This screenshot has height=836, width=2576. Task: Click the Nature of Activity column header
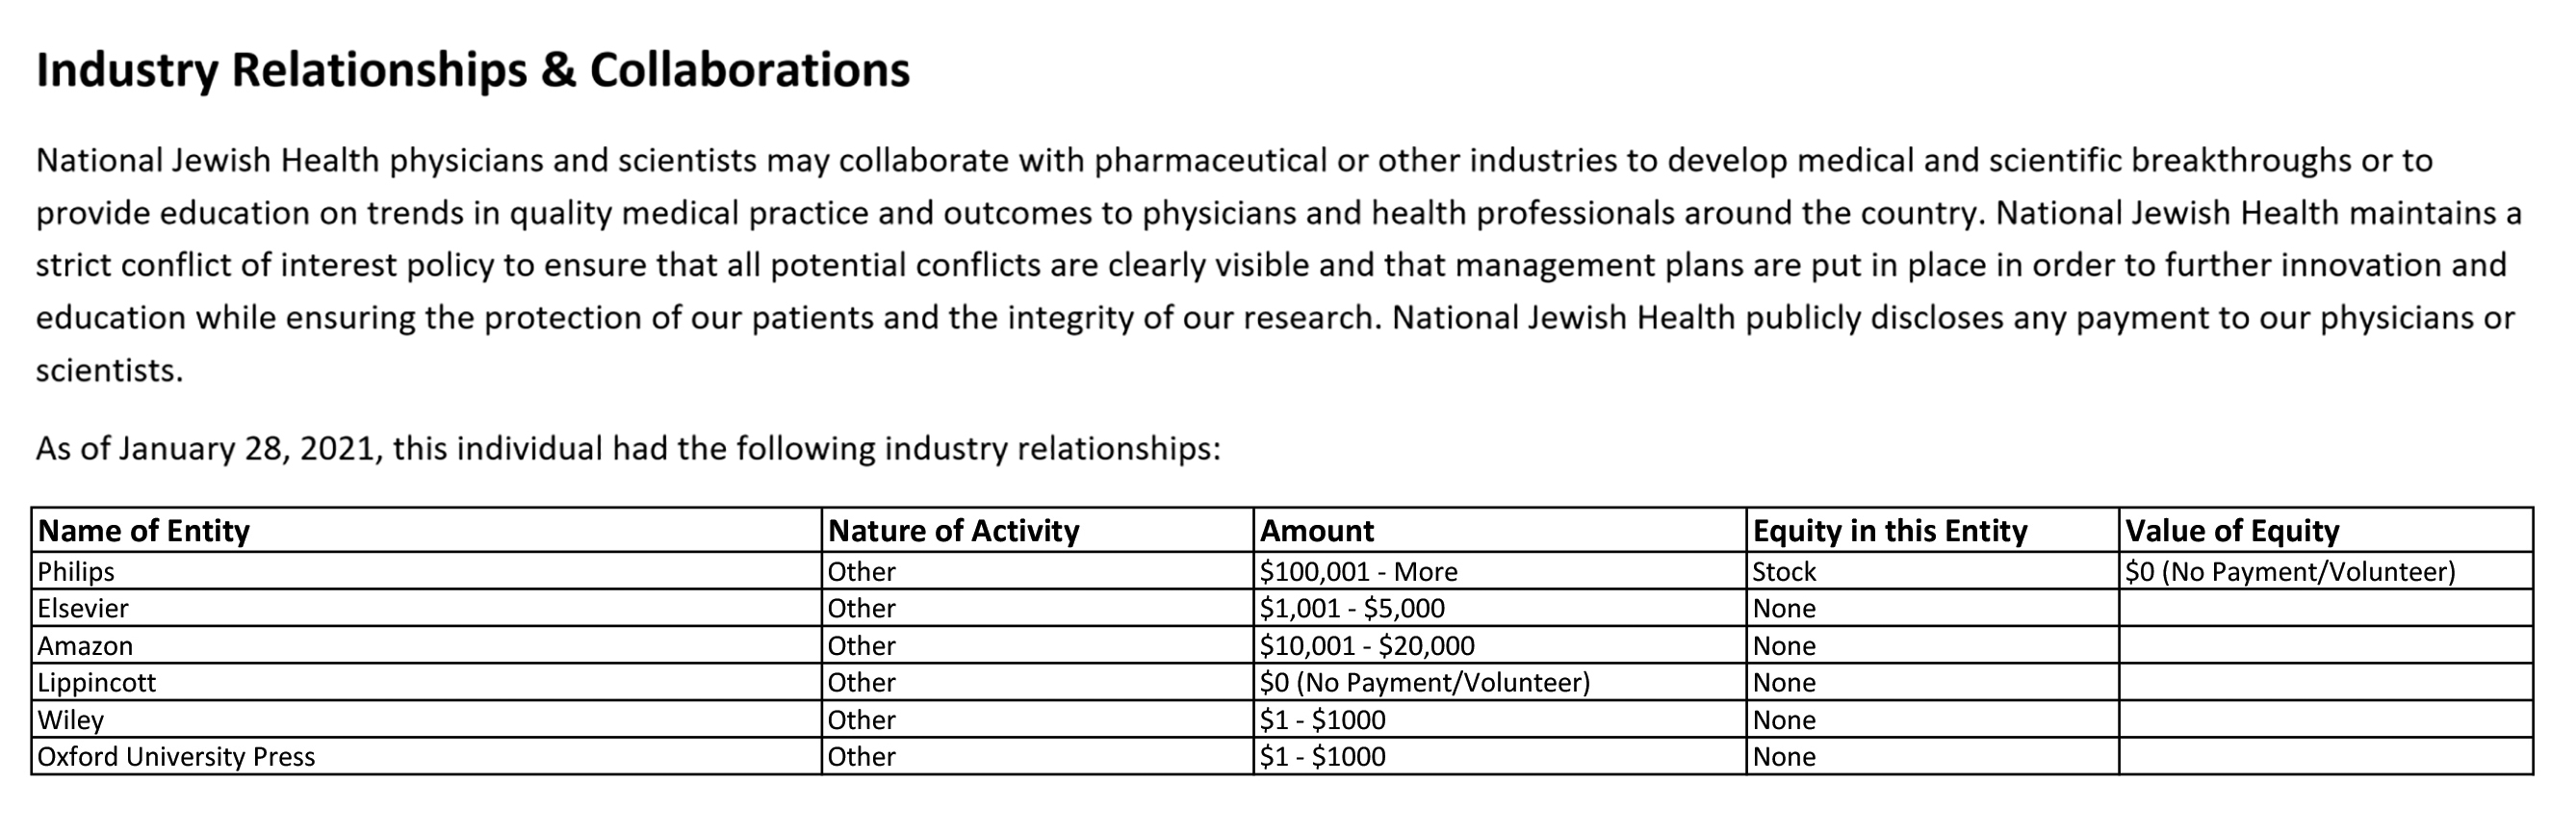pyautogui.click(x=953, y=530)
